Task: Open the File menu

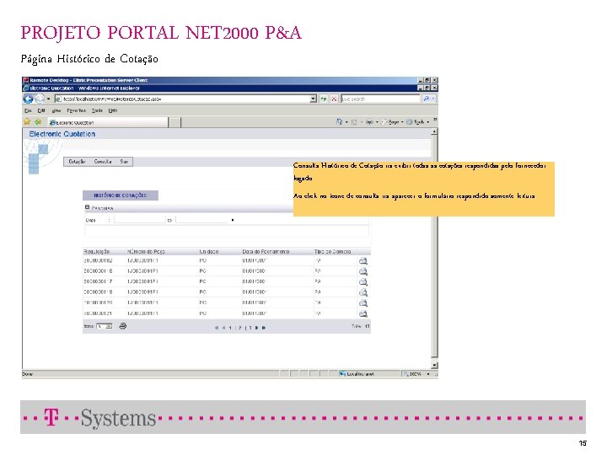Action: [28, 110]
